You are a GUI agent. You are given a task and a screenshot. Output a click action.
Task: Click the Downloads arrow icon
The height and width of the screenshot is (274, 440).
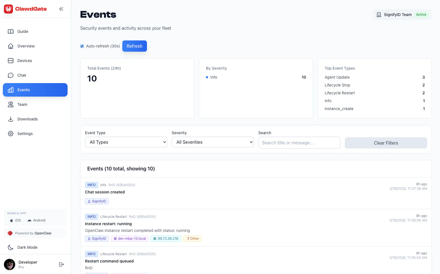point(11,119)
